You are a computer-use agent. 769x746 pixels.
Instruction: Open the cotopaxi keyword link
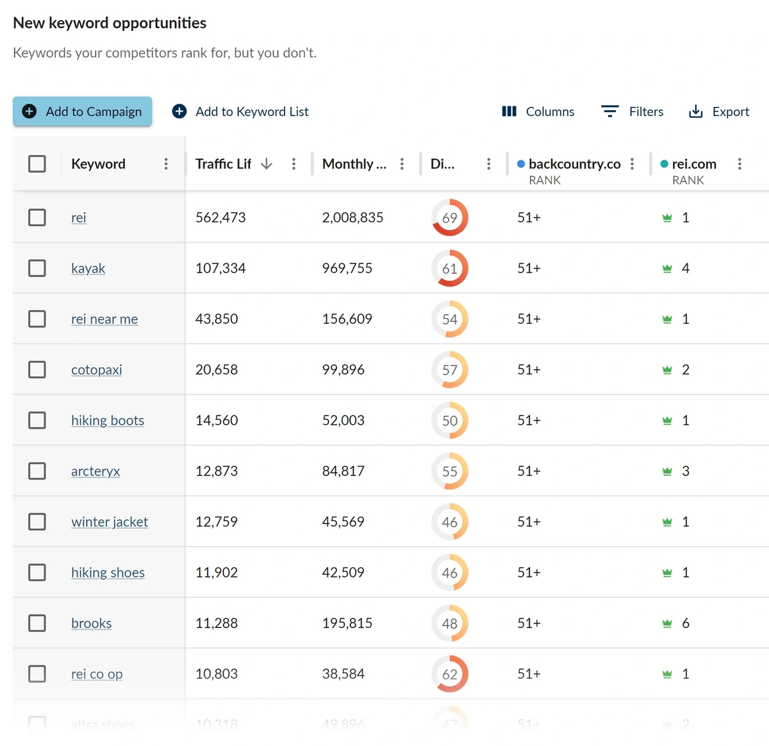pos(96,370)
